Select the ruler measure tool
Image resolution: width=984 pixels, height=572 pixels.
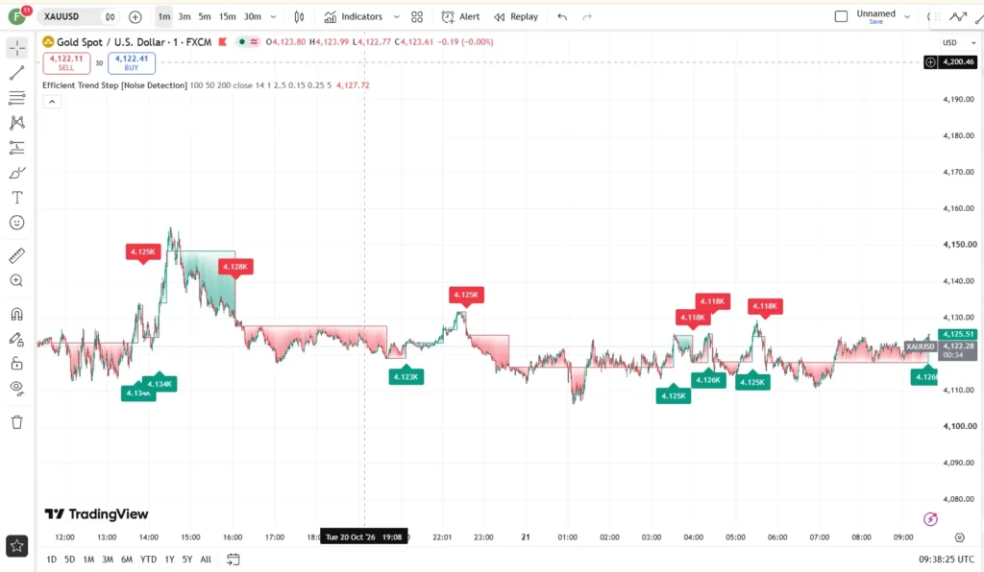tap(17, 255)
